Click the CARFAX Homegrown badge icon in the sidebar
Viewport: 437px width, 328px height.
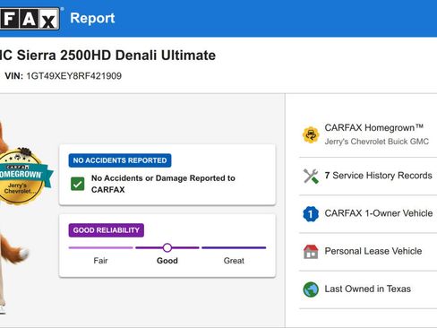coord(311,134)
